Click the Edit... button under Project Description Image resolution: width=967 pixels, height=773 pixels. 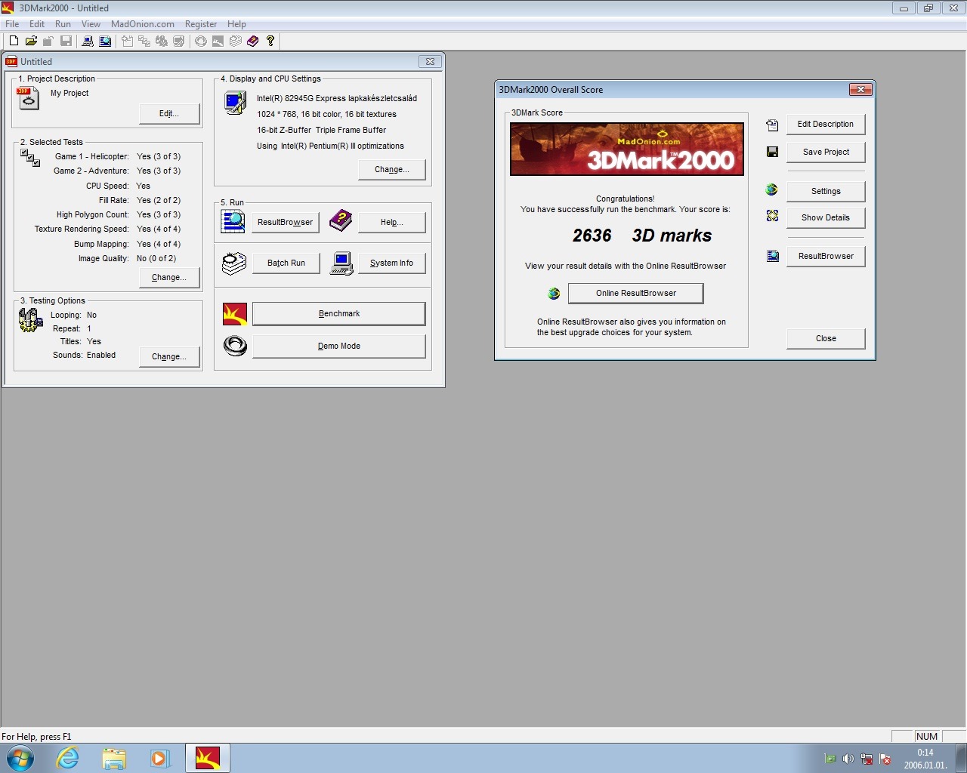click(x=169, y=114)
